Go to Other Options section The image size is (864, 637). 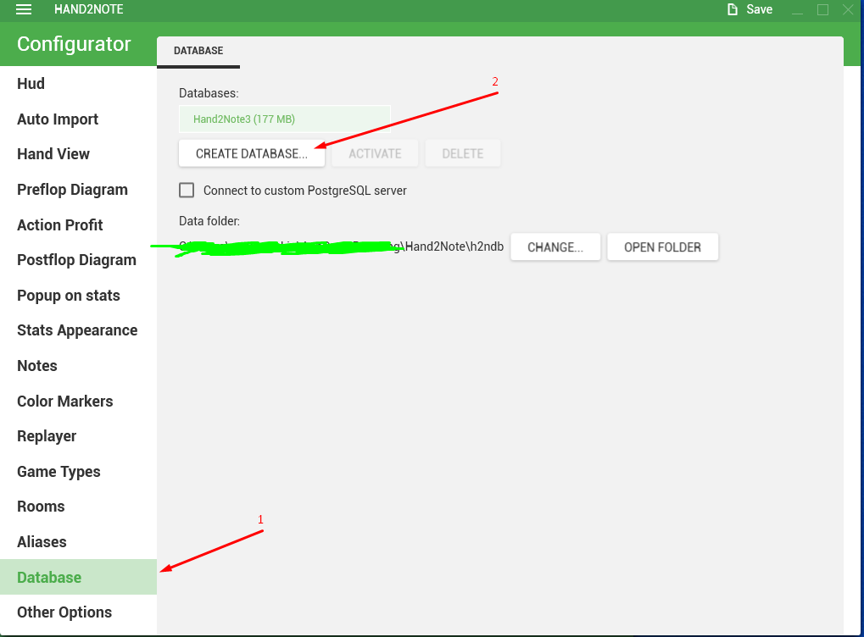pyautogui.click(x=64, y=612)
